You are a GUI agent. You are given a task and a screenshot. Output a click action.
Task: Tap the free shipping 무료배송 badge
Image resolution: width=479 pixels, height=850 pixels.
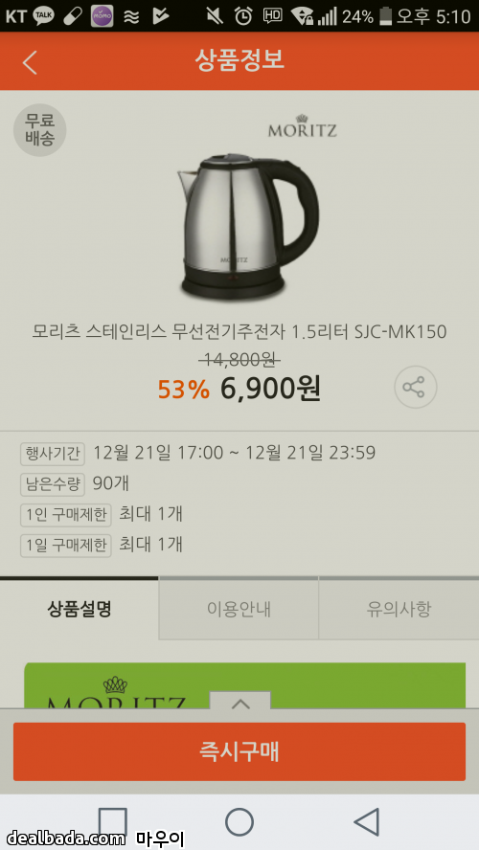(x=39, y=130)
